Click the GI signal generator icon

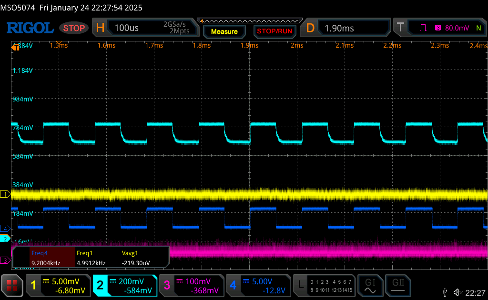coord(370,286)
